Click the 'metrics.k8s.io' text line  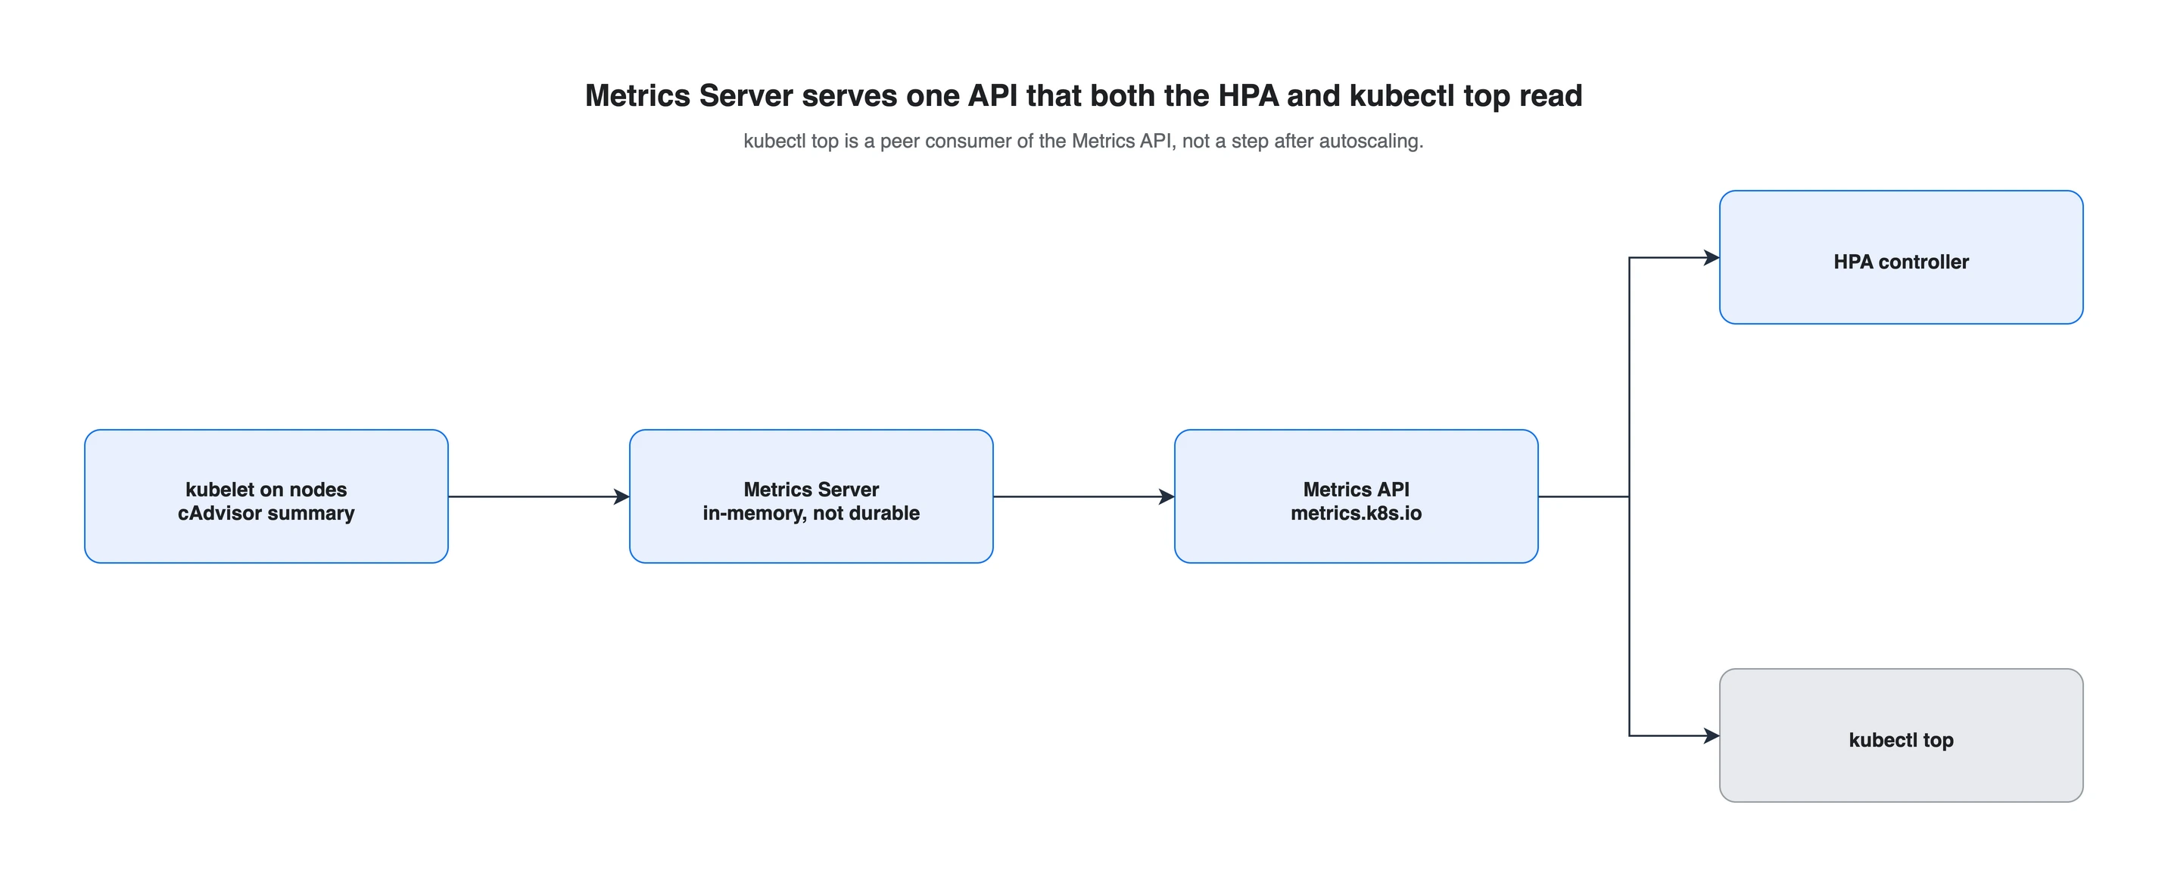tap(1356, 513)
